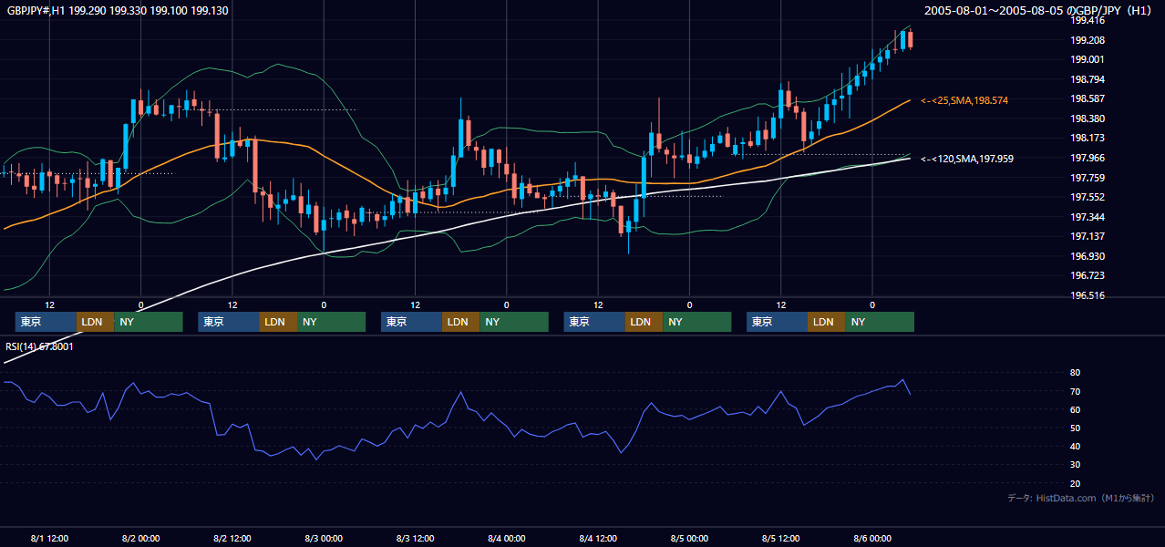This screenshot has width=1165, height=547.
Task: Click the 8/6 00:00 date label
Action: tap(872, 538)
